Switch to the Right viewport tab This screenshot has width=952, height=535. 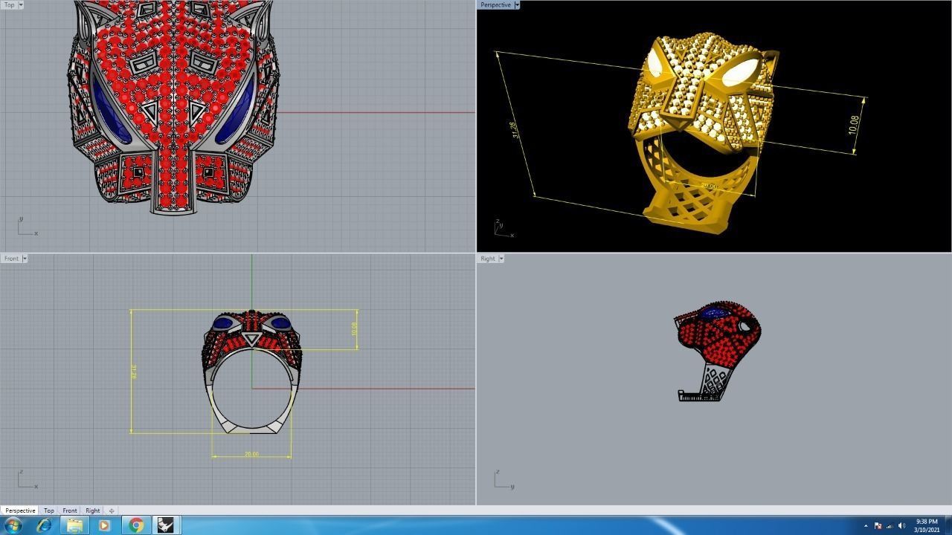pos(92,510)
